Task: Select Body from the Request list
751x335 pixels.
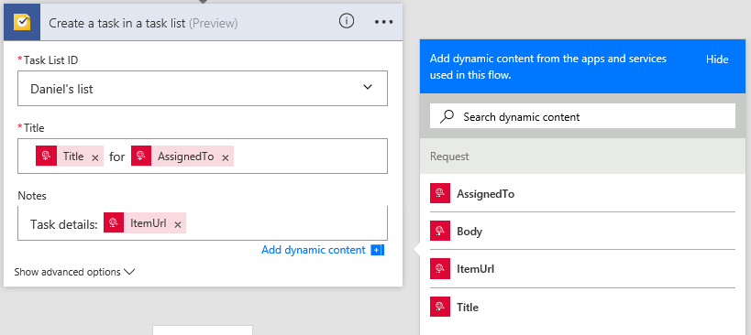Action: pyautogui.click(x=582, y=231)
